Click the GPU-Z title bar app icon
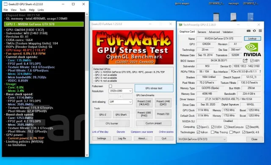271x165 pixels. (180, 25)
